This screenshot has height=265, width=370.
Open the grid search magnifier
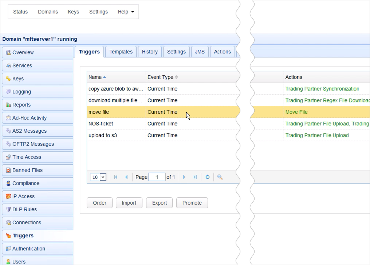coord(219,177)
